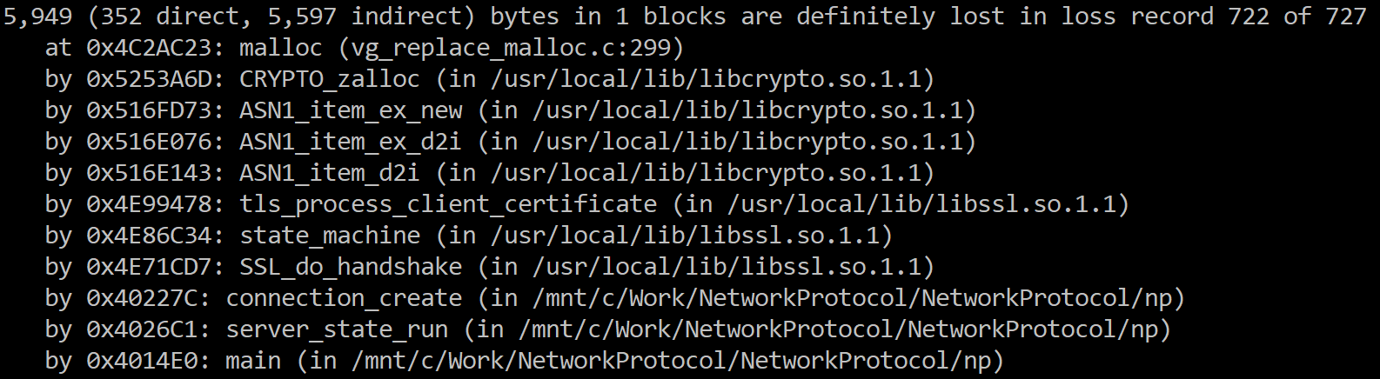Image resolution: width=1380 pixels, height=379 pixels.
Task: Click the libssl.so.1.1 path on the state_machine line
Action: tap(685, 236)
